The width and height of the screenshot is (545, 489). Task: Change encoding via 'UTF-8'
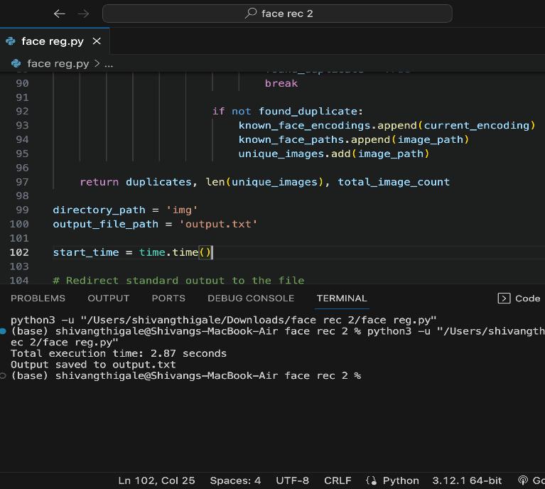tap(292, 480)
